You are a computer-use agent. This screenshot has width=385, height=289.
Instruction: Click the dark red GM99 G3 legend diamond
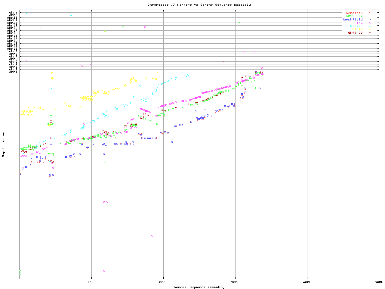pos(370,33)
